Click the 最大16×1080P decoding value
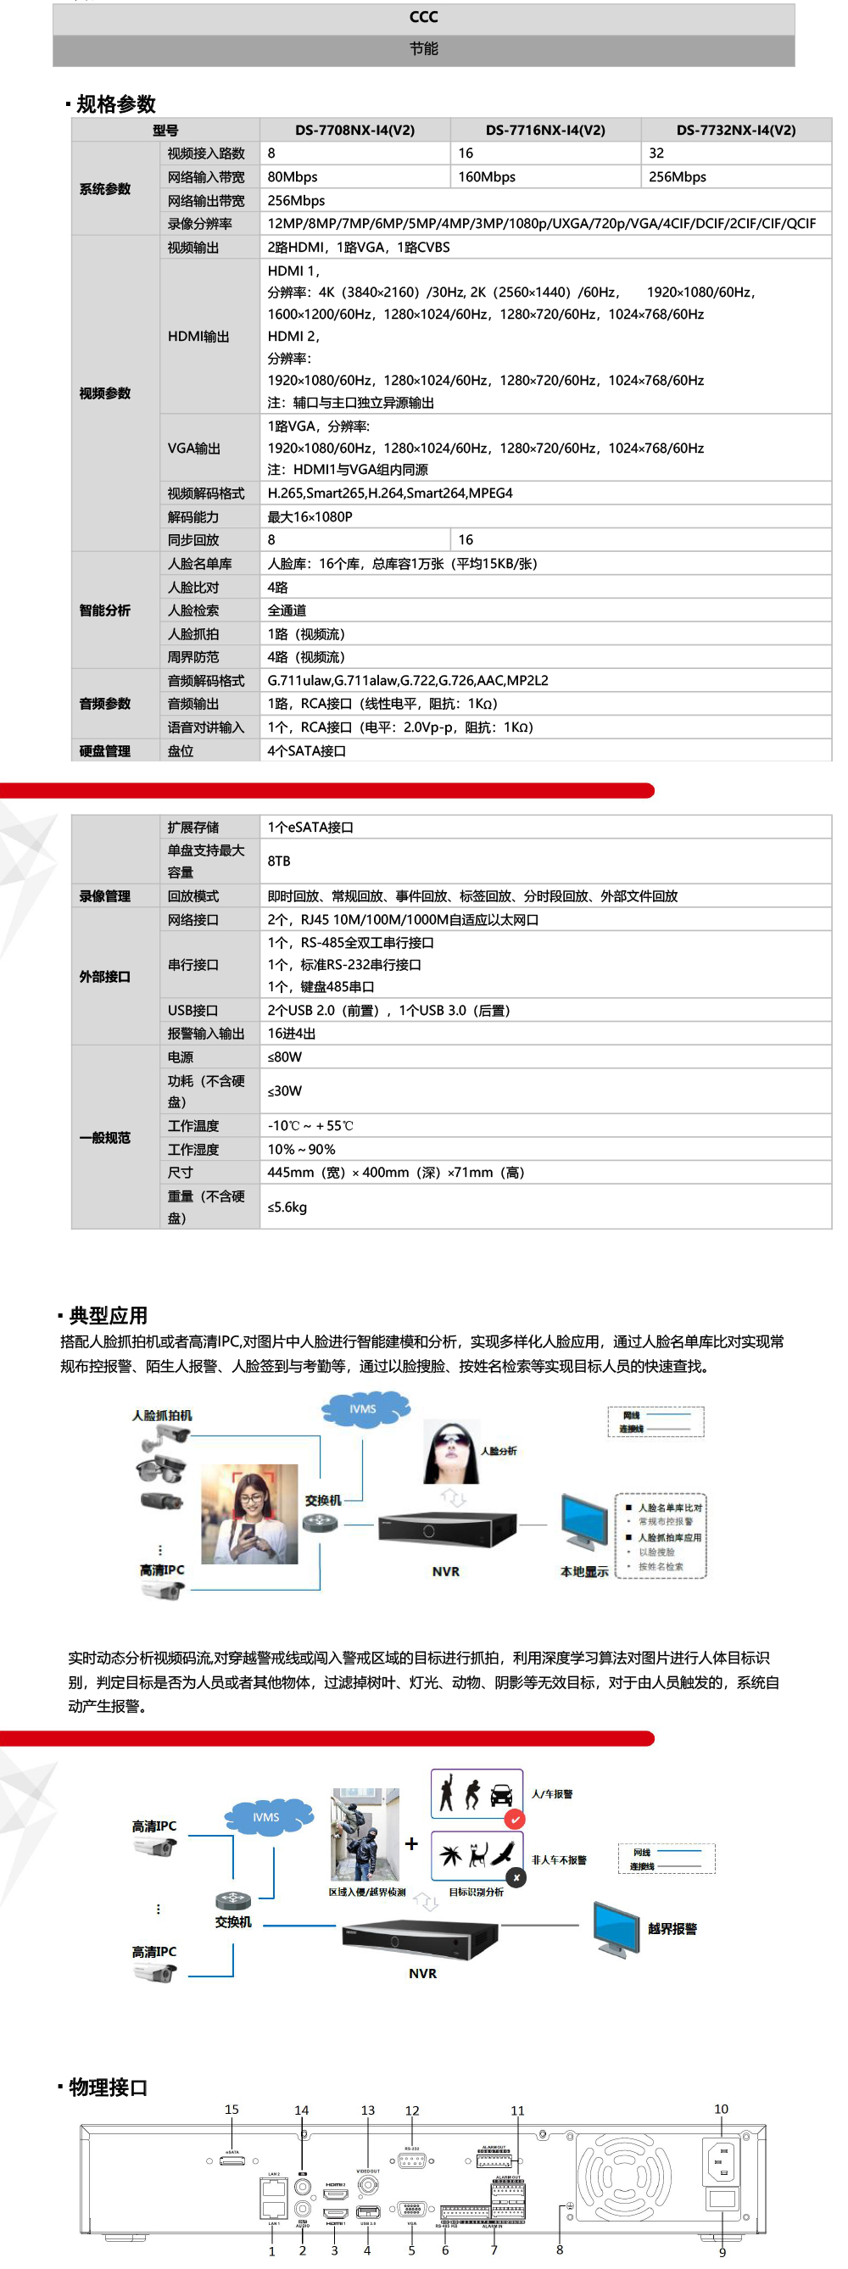848x2269 pixels. pyautogui.click(x=310, y=517)
